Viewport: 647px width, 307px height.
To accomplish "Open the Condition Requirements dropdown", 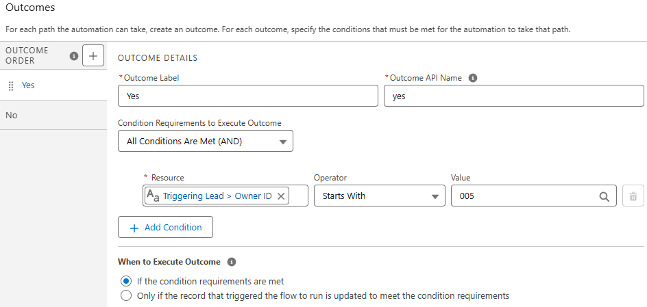I will point(206,142).
